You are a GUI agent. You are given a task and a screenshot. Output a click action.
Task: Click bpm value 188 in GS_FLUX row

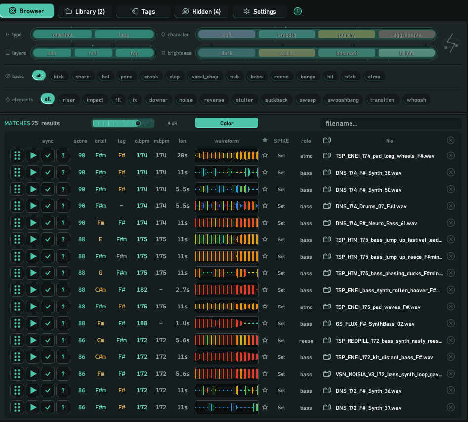tap(142, 323)
